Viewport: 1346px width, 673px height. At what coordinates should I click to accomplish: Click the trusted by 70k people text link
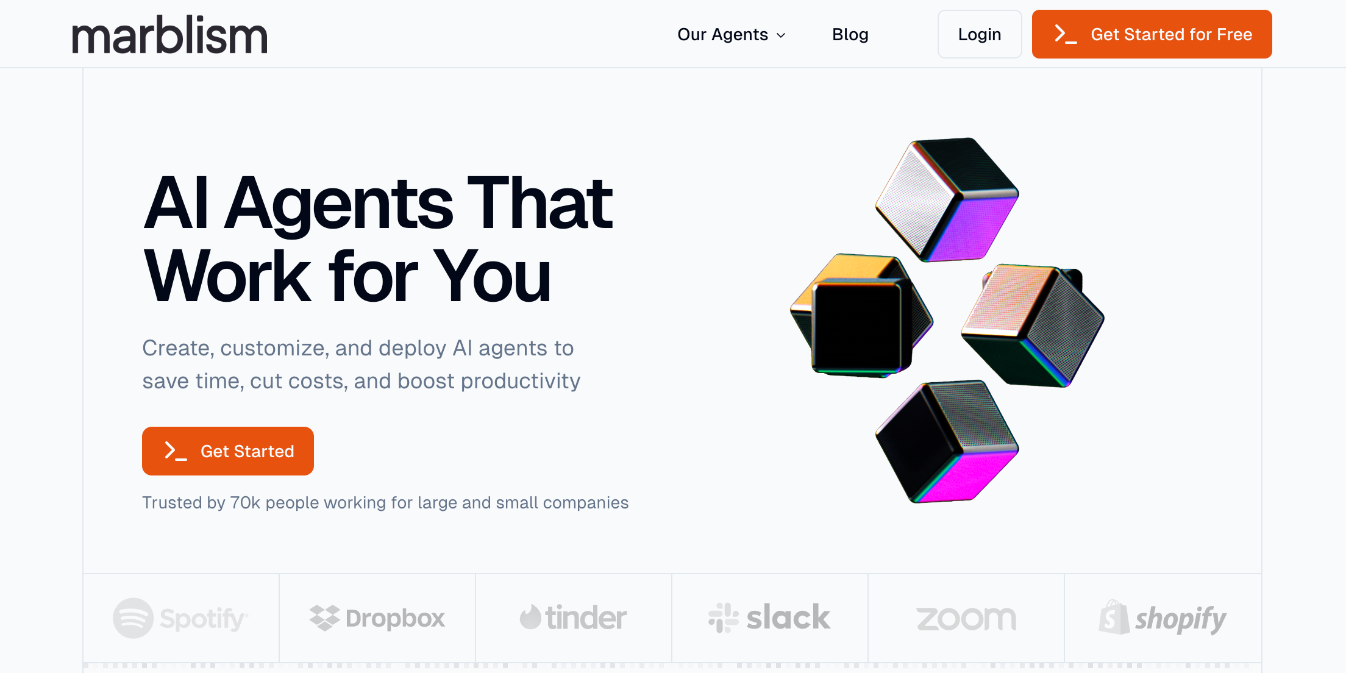(x=385, y=502)
